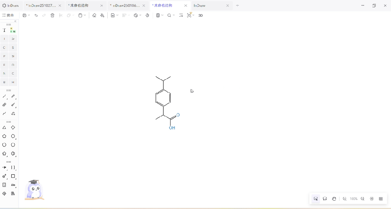Open the template library books icon

(13, 193)
